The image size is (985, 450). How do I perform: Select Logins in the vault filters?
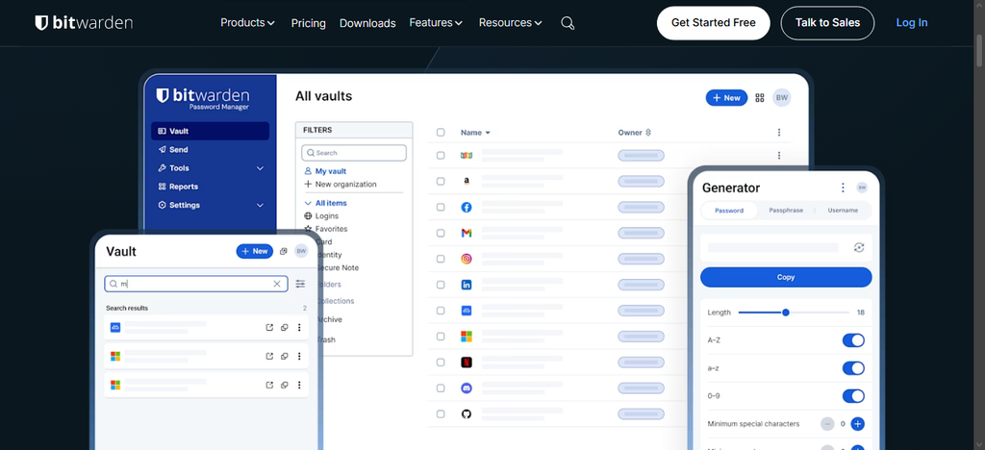[321, 216]
